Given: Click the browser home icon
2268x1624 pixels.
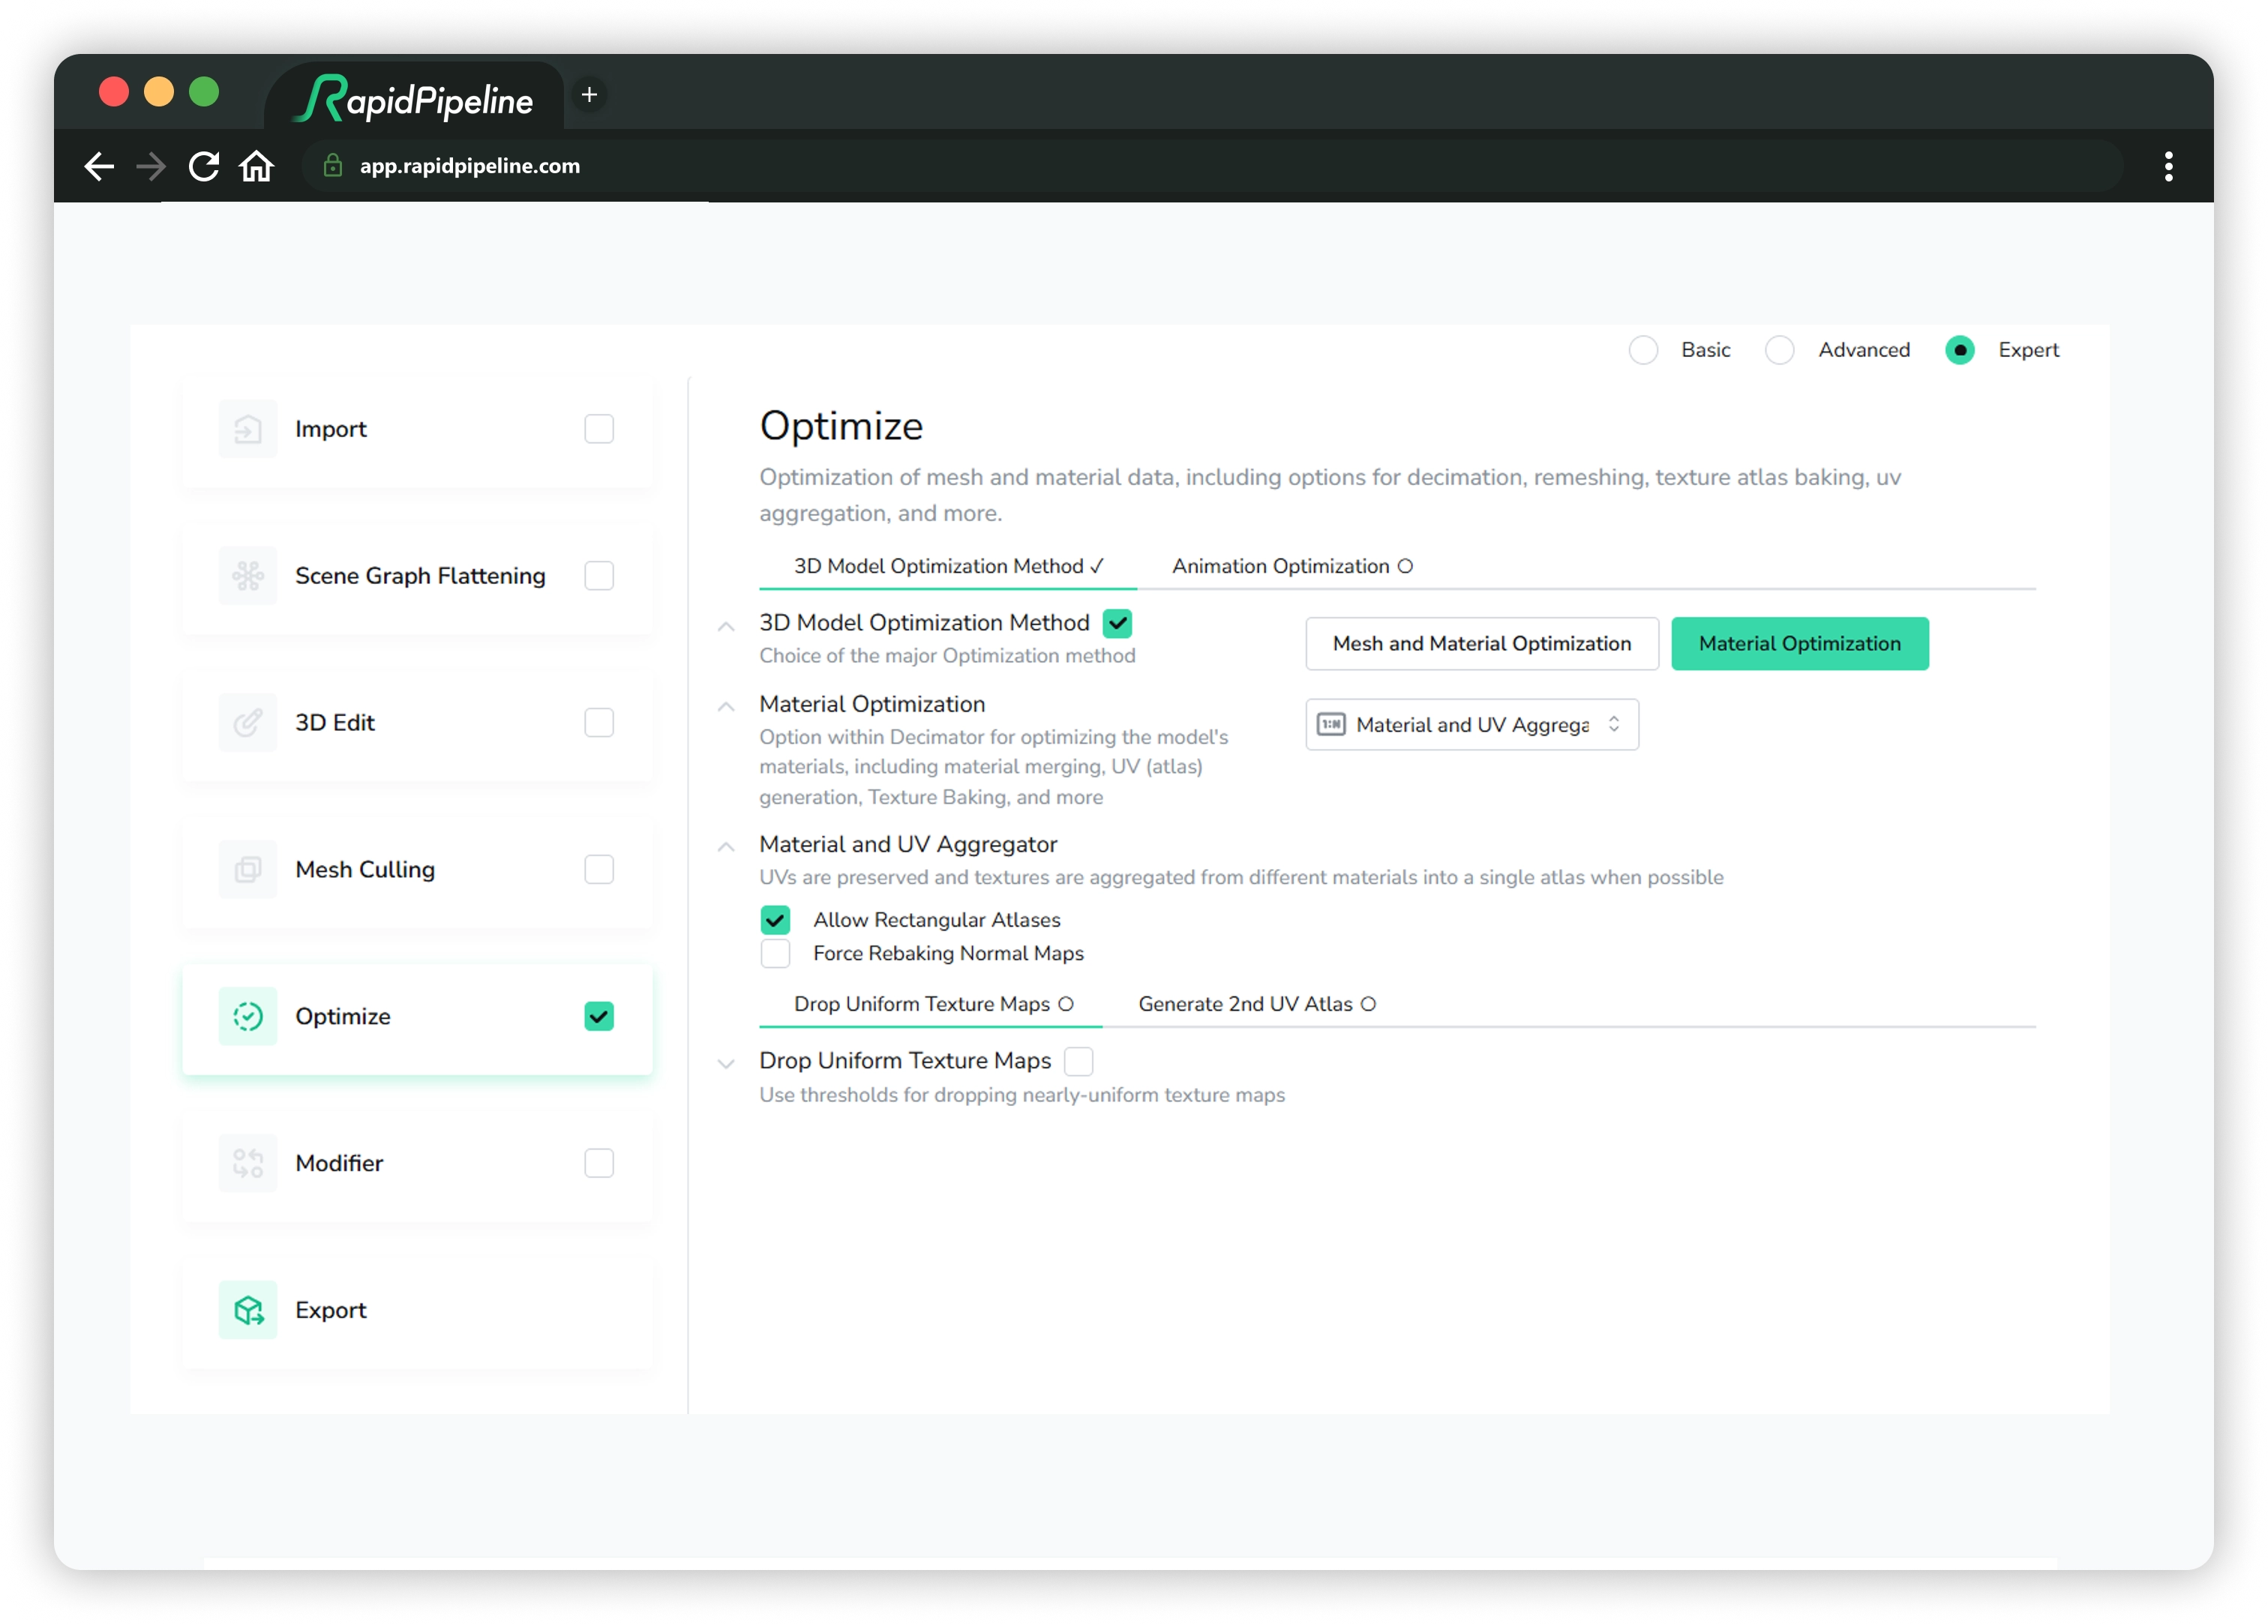Looking at the screenshot, I should [x=257, y=166].
